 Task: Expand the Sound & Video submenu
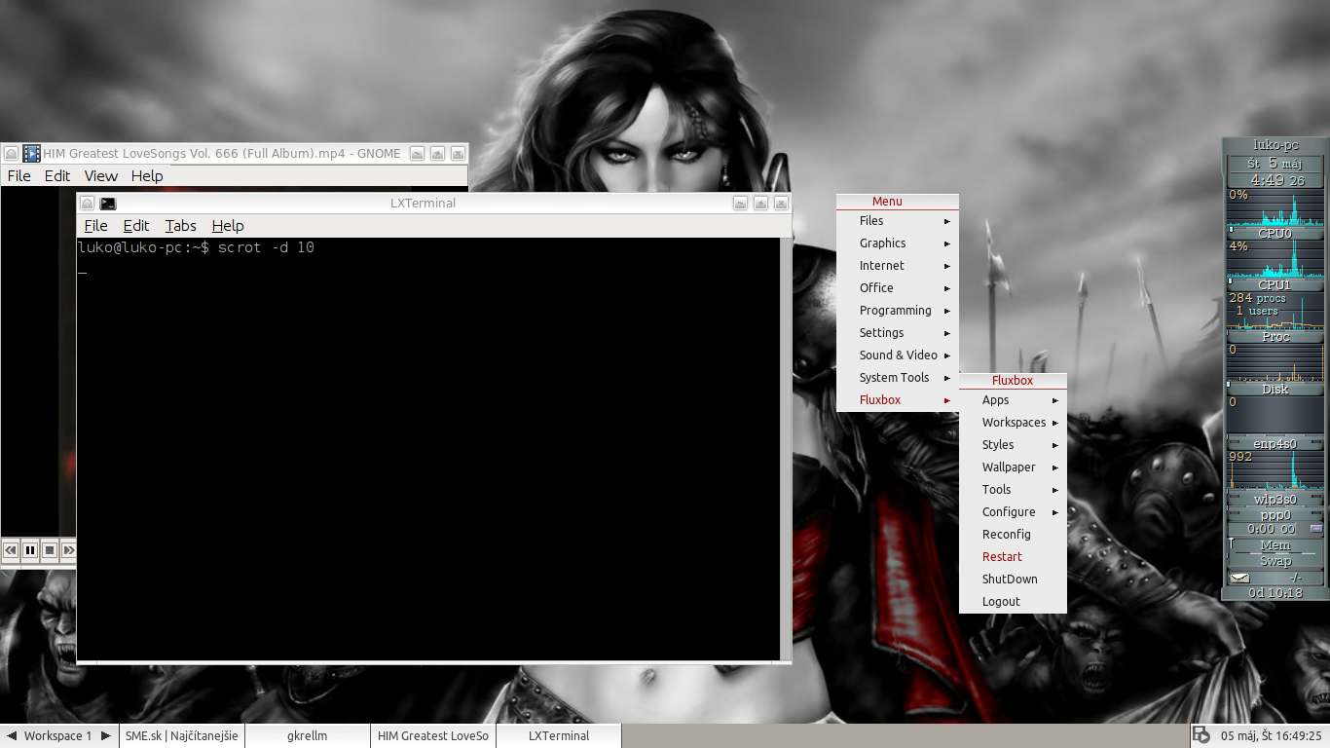click(898, 355)
